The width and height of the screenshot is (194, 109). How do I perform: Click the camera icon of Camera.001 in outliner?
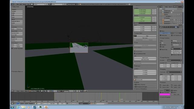coord(163,20)
